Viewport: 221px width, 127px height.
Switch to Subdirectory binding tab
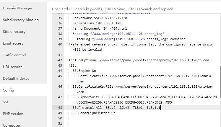click(21, 20)
